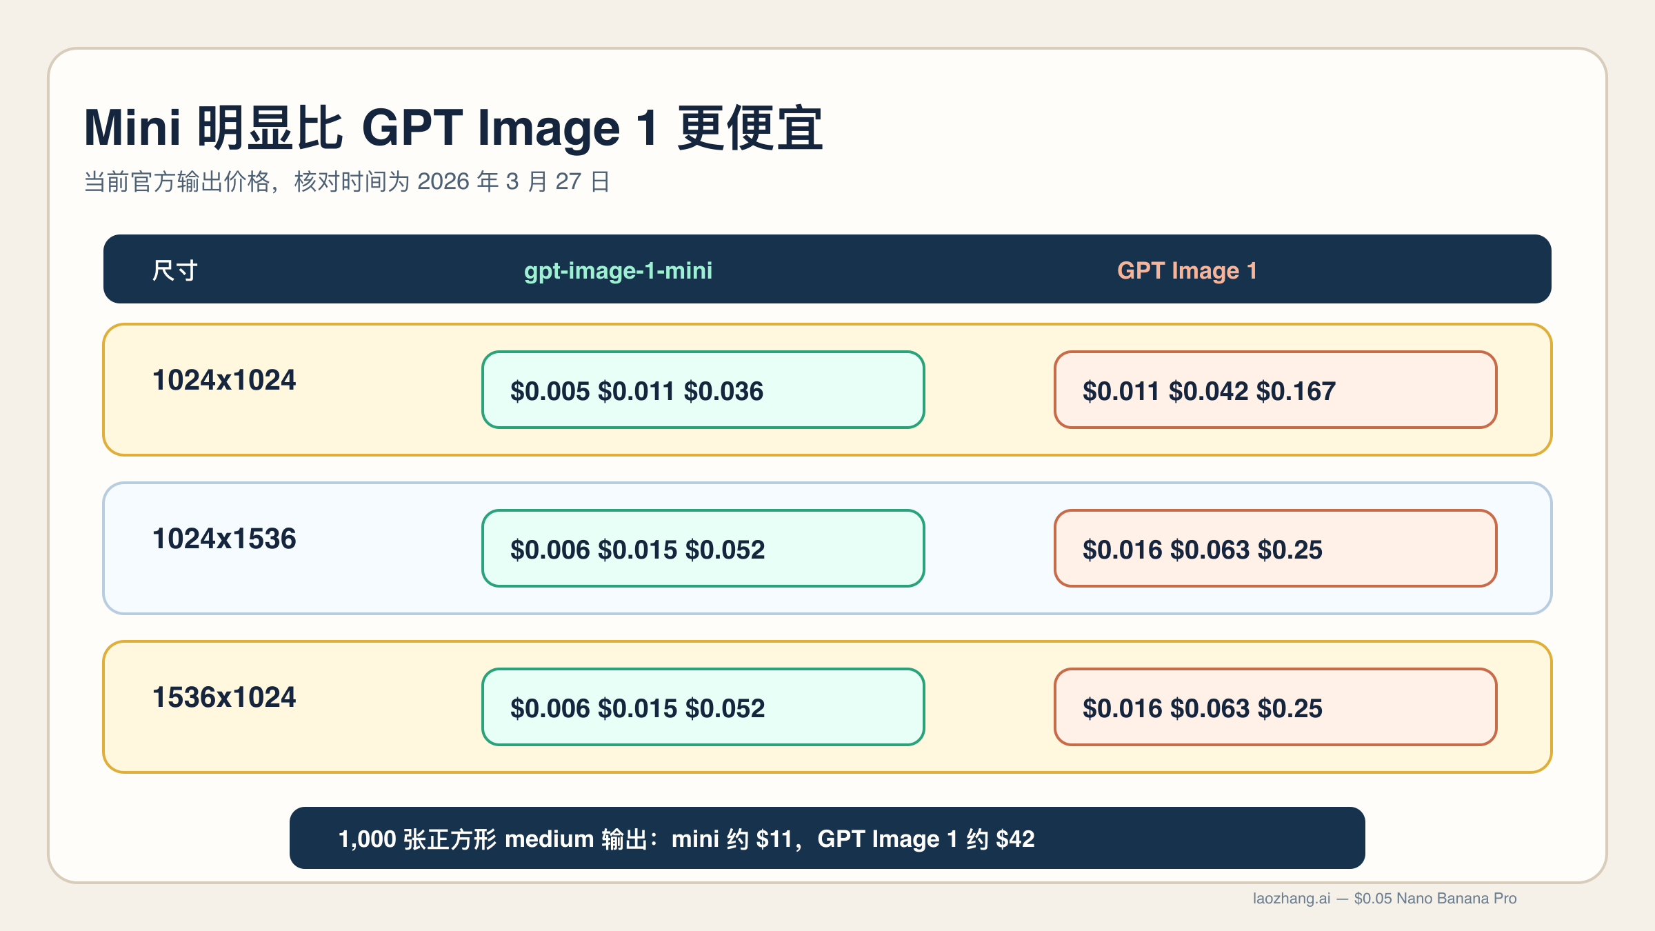Click the title "Mini 明显比 GPT Image 1 更便宜"

tap(454, 127)
